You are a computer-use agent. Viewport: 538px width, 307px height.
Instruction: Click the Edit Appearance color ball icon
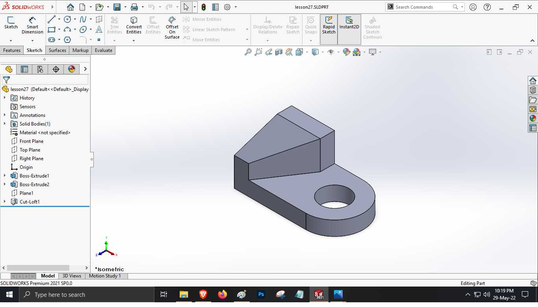click(347, 52)
